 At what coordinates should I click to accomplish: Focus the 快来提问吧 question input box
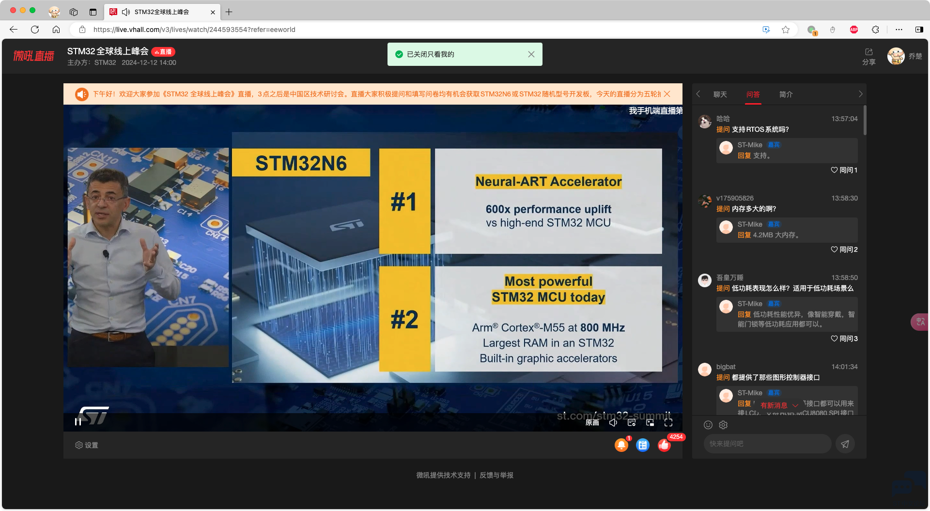767,444
